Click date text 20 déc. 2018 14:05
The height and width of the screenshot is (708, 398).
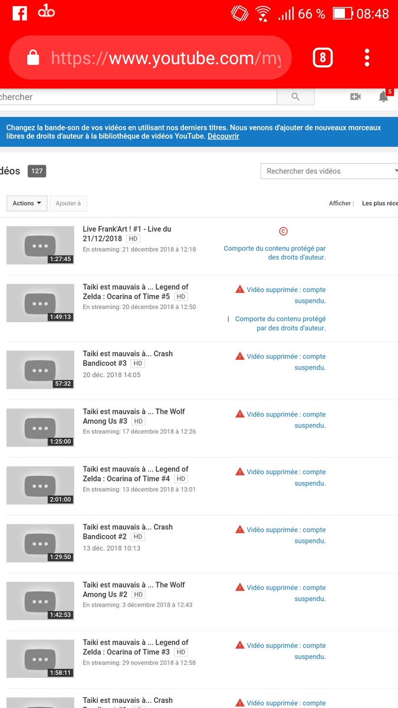tap(111, 375)
